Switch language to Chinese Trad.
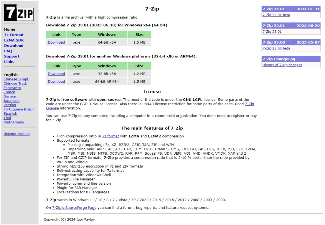 click(15, 84)
